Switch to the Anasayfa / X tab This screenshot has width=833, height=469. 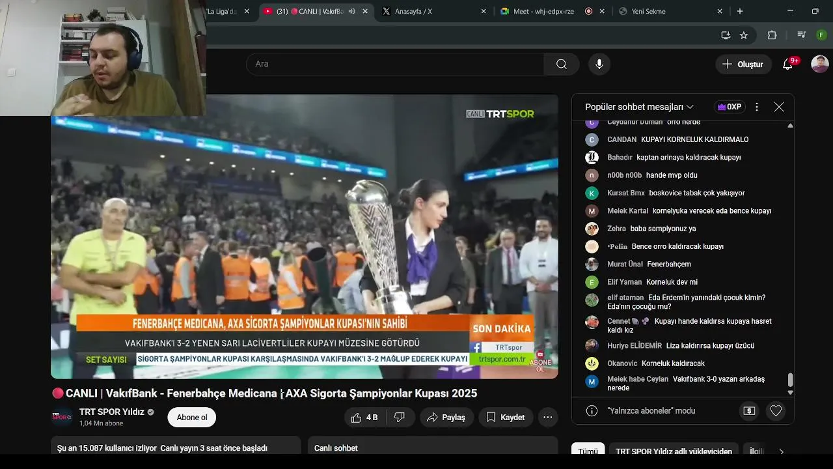[435, 11]
